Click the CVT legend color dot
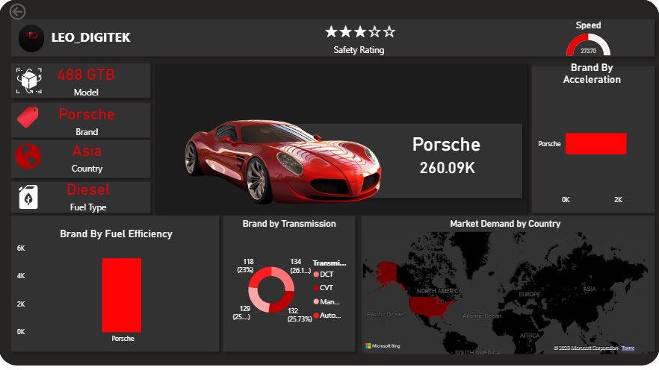 click(x=316, y=288)
